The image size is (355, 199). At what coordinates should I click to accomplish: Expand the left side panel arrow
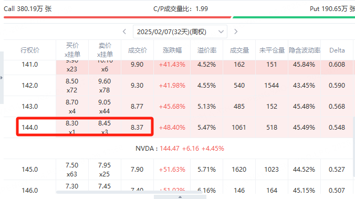click(2, 78)
